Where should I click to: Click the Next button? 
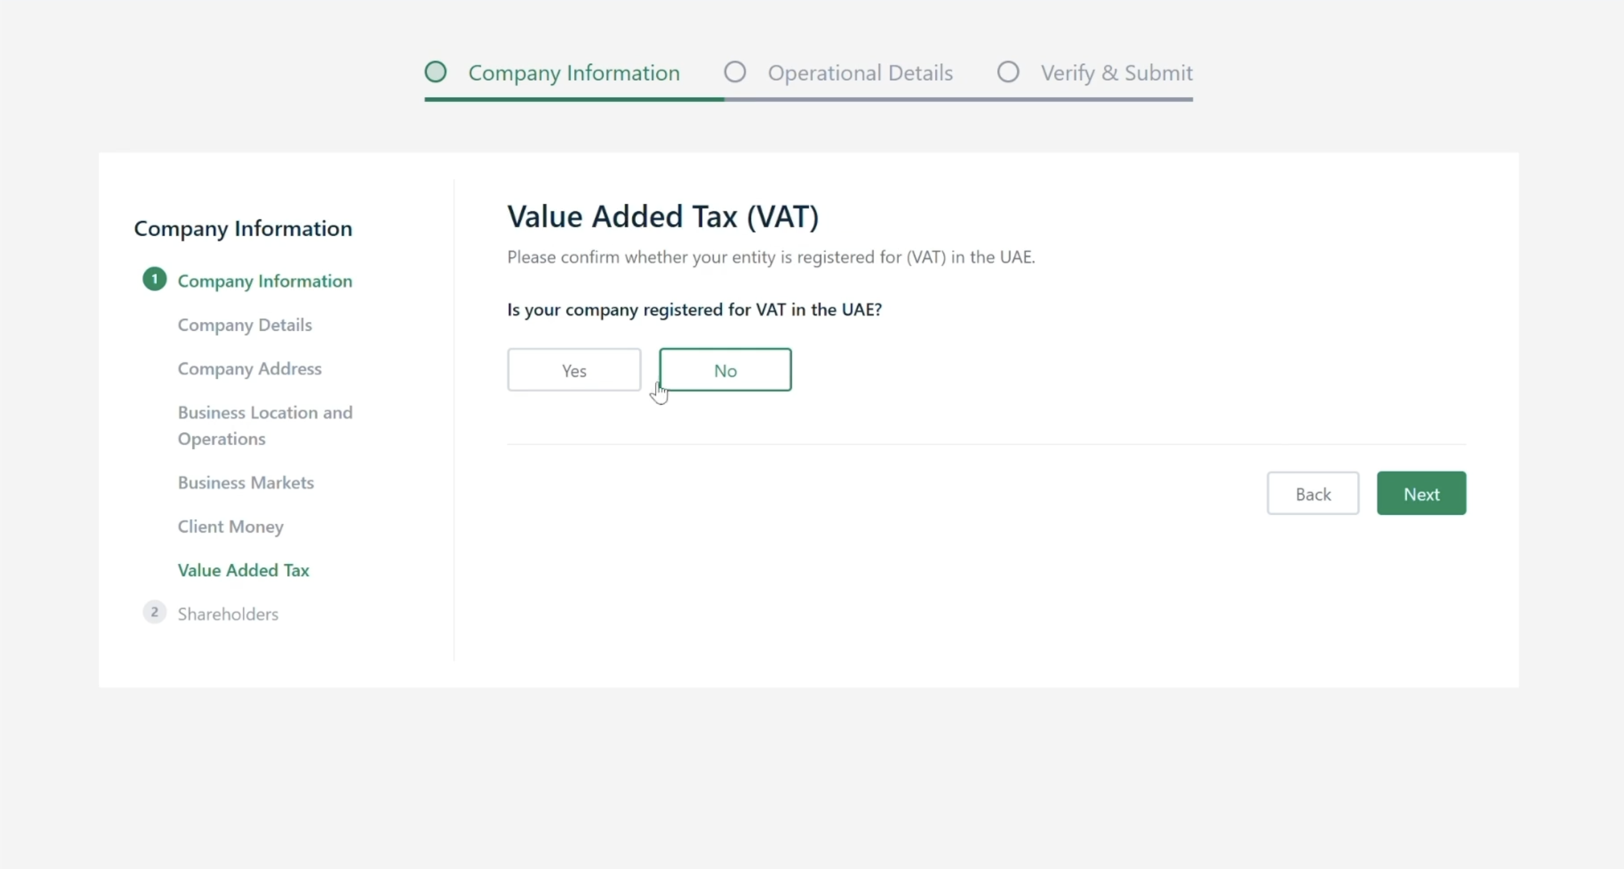coord(1421,493)
